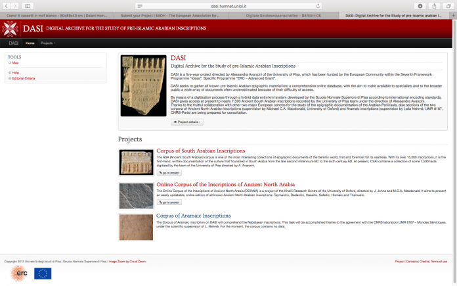Go to project under South Arabian corpus

point(169,173)
